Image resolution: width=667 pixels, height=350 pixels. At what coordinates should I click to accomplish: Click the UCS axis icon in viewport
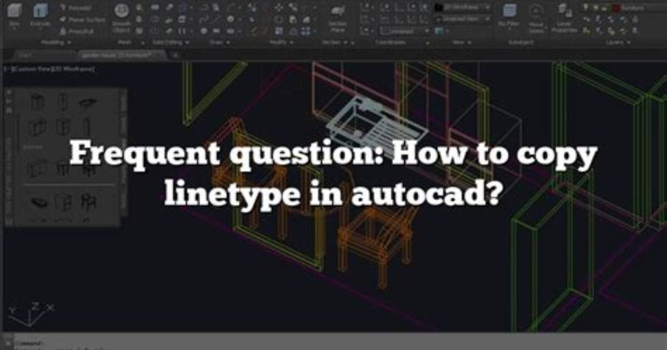click(31, 314)
